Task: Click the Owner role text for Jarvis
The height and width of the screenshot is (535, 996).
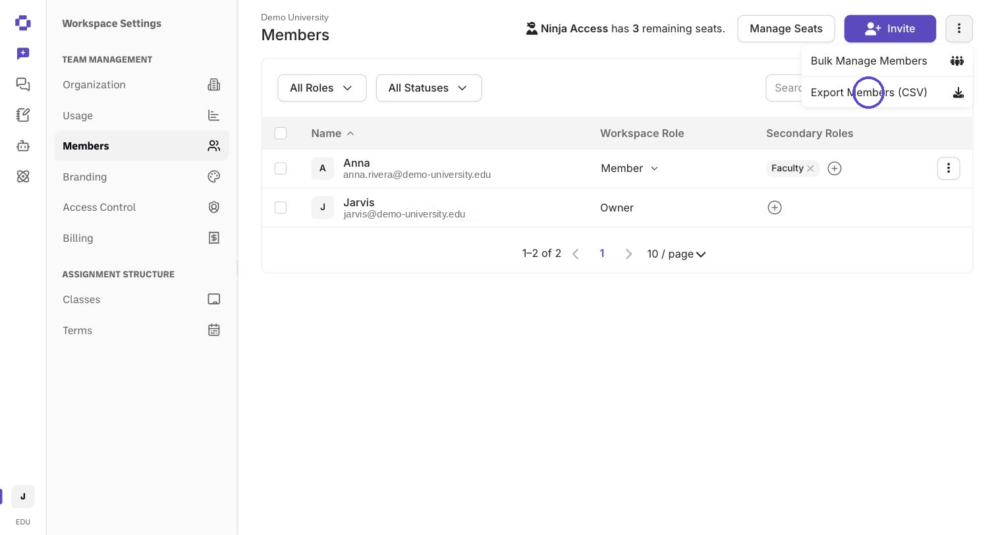Action: pos(617,208)
